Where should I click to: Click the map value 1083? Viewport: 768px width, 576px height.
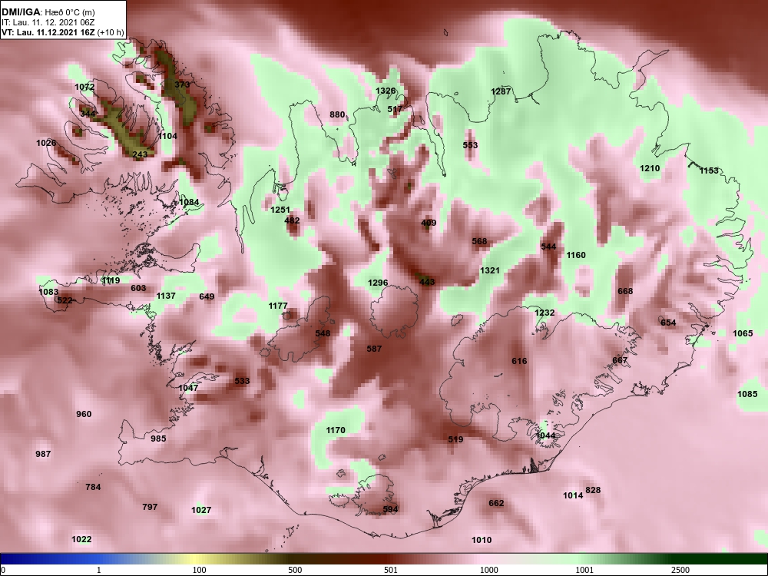point(48,292)
